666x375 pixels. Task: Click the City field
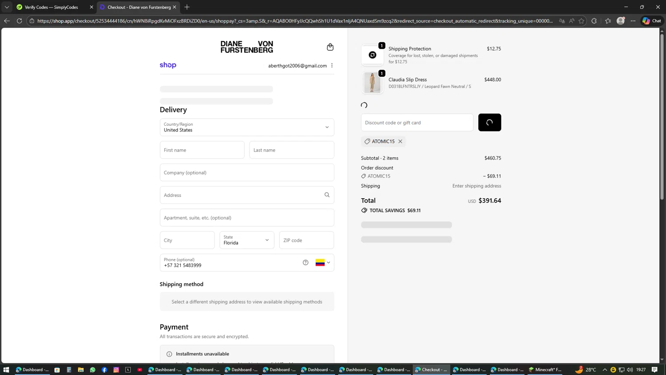point(187,240)
